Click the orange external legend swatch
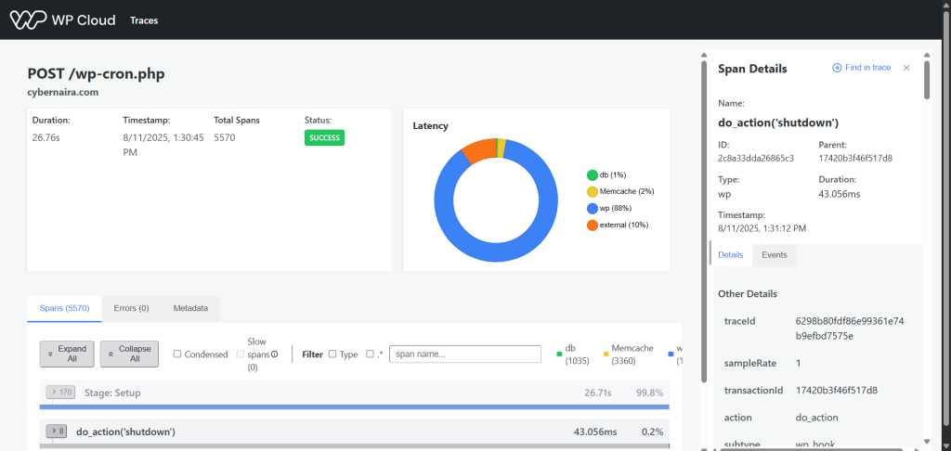Screen dimensions: 951x451 (592, 225)
